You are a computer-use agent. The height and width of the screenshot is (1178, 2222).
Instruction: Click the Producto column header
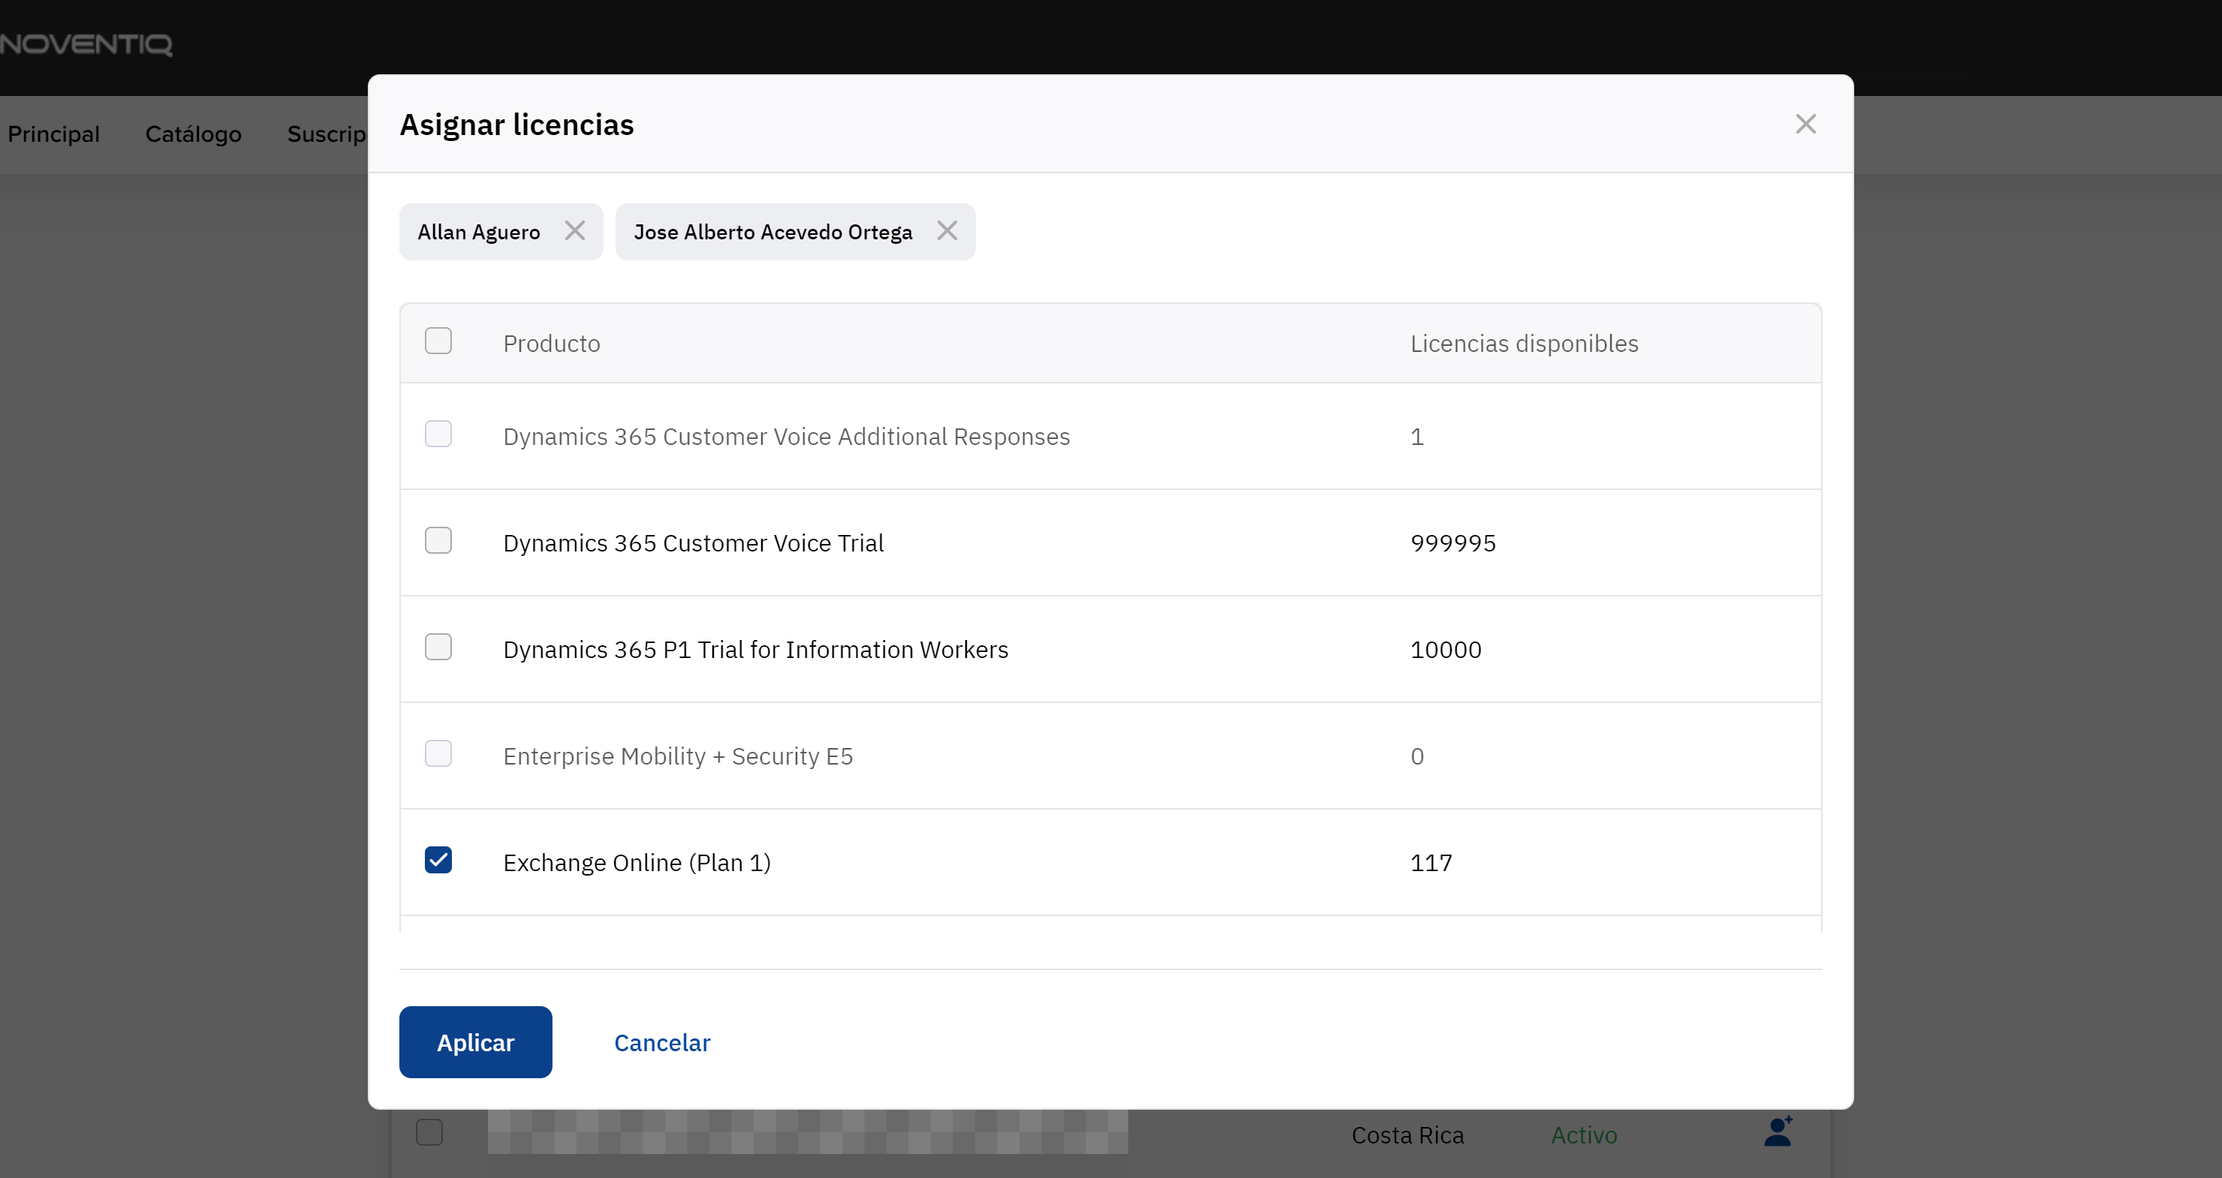(x=551, y=343)
